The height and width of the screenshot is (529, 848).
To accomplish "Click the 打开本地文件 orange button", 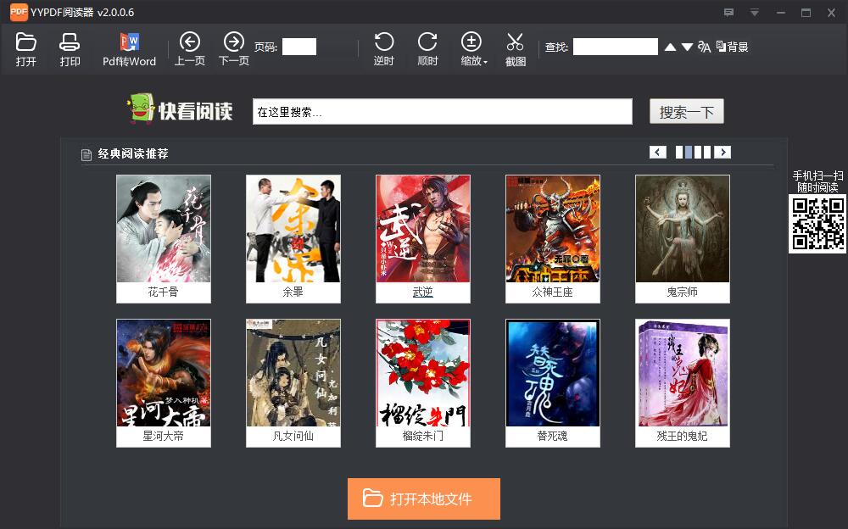I will [x=423, y=498].
